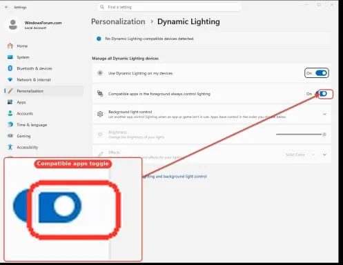Click the Network wifi icon
The width and height of the screenshot is (343, 265).
[x=10, y=79]
